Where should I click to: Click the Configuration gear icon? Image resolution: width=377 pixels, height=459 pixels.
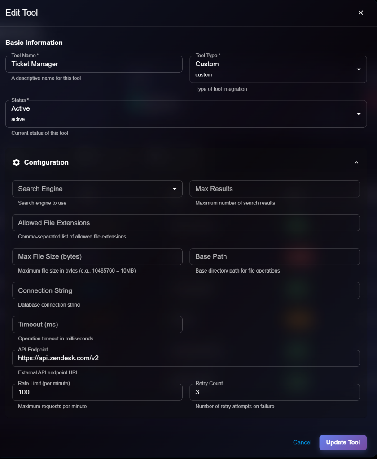(x=16, y=162)
